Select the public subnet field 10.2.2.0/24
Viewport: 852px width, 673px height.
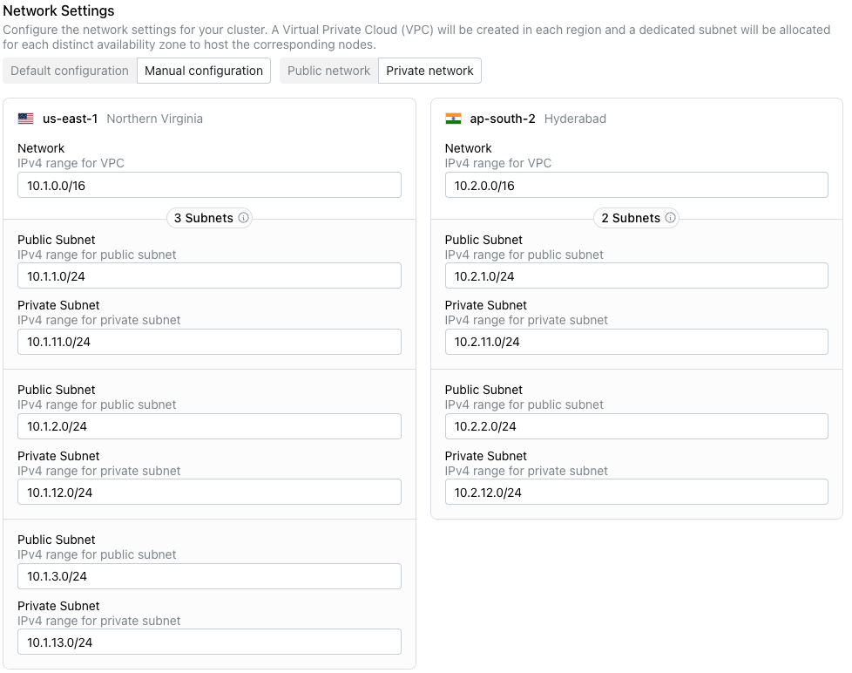pyautogui.click(x=636, y=426)
